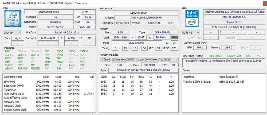Click the Socket H4 (LGA1151) platform field
The image size is (267, 115).
point(66,32)
